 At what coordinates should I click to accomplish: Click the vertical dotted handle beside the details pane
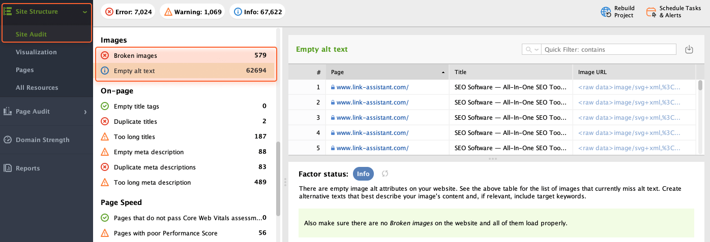(x=285, y=182)
